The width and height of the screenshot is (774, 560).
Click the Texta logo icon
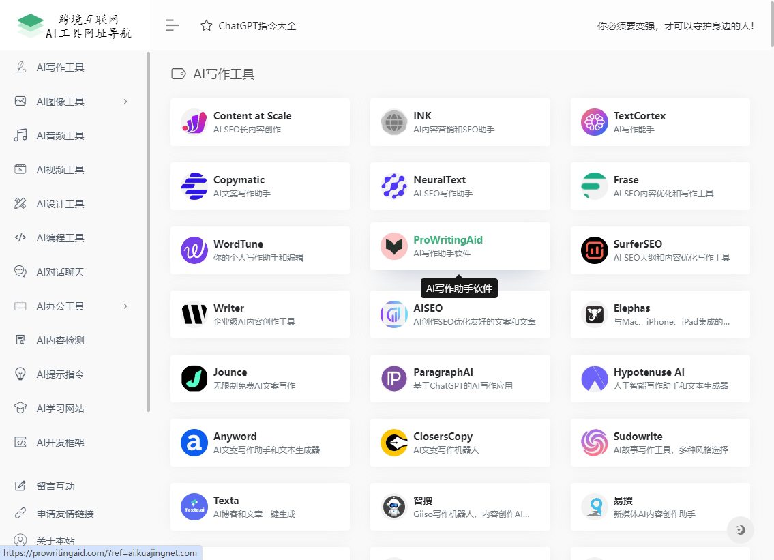coord(194,507)
